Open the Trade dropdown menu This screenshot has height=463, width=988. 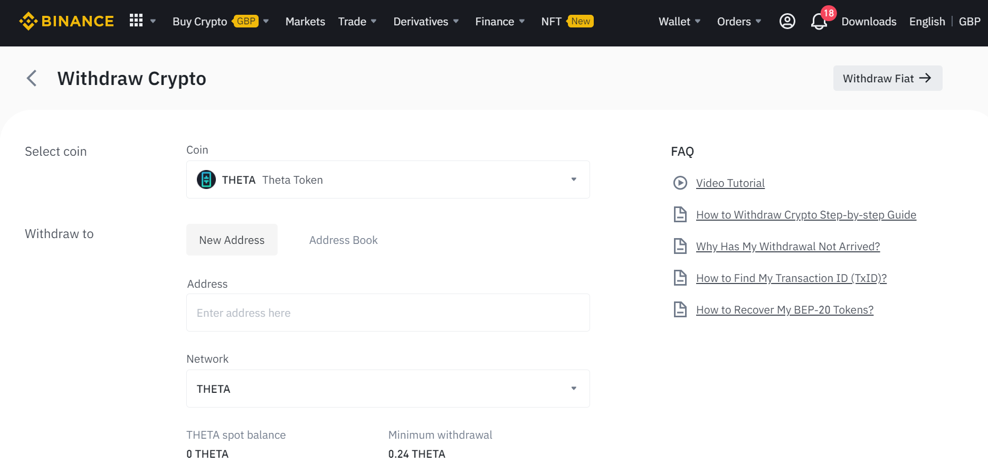point(357,21)
